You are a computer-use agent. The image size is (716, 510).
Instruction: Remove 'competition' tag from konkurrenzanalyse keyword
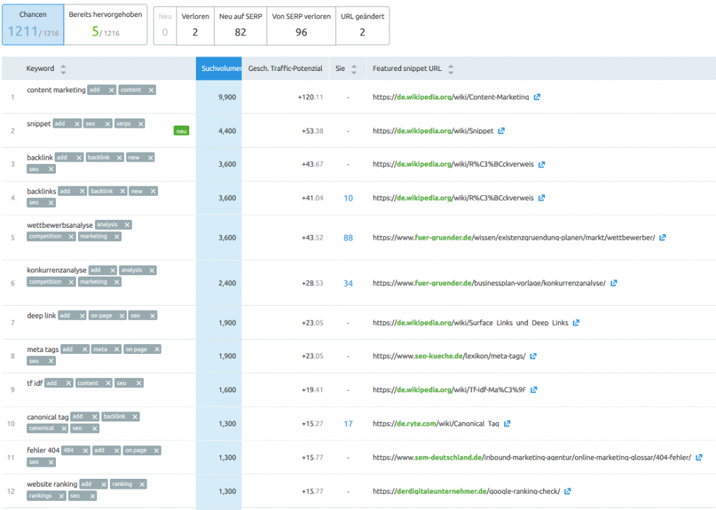(x=71, y=282)
